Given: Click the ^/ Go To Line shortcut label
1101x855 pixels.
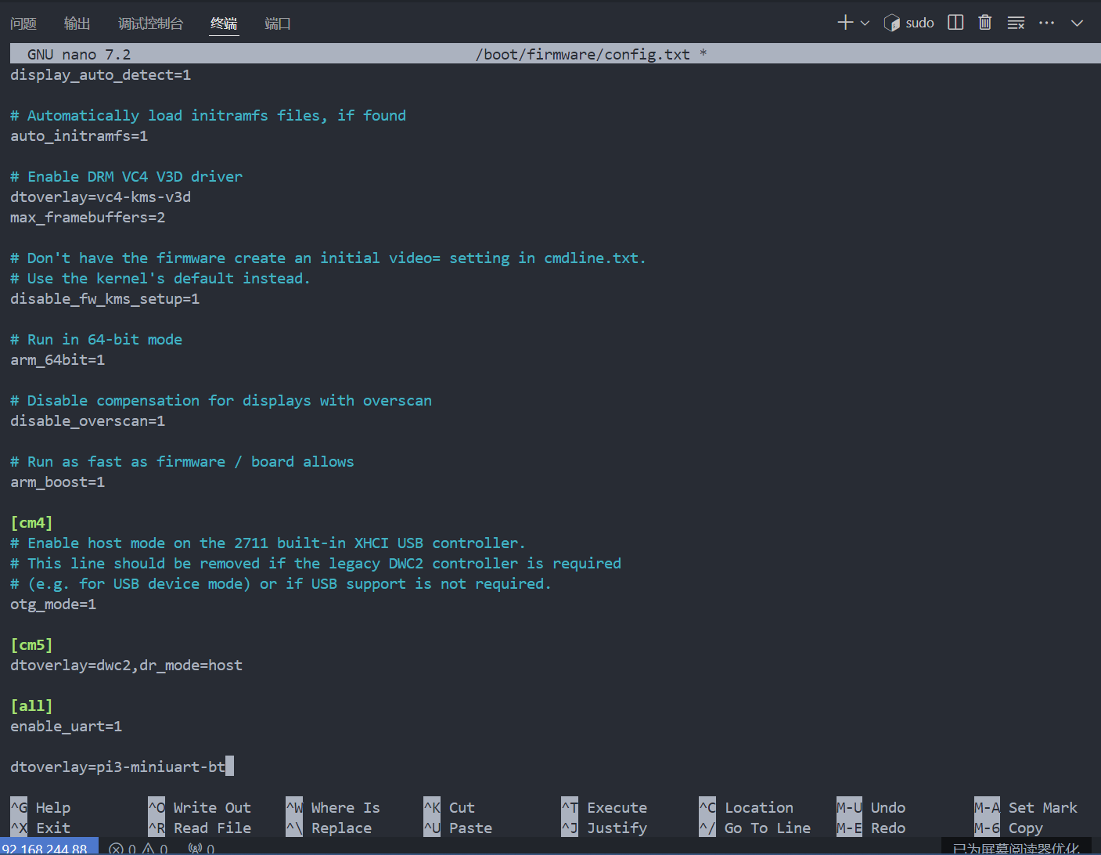Looking at the screenshot, I should click(x=754, y=828).
